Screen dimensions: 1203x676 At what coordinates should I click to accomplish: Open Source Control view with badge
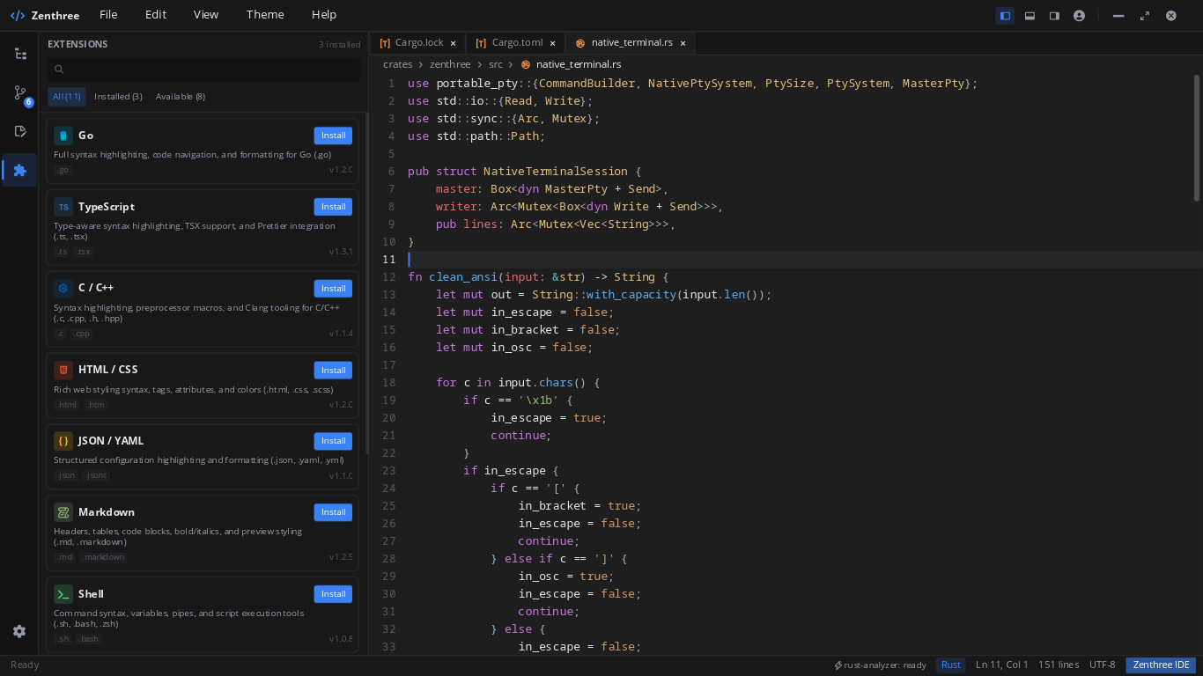[19, 92]
